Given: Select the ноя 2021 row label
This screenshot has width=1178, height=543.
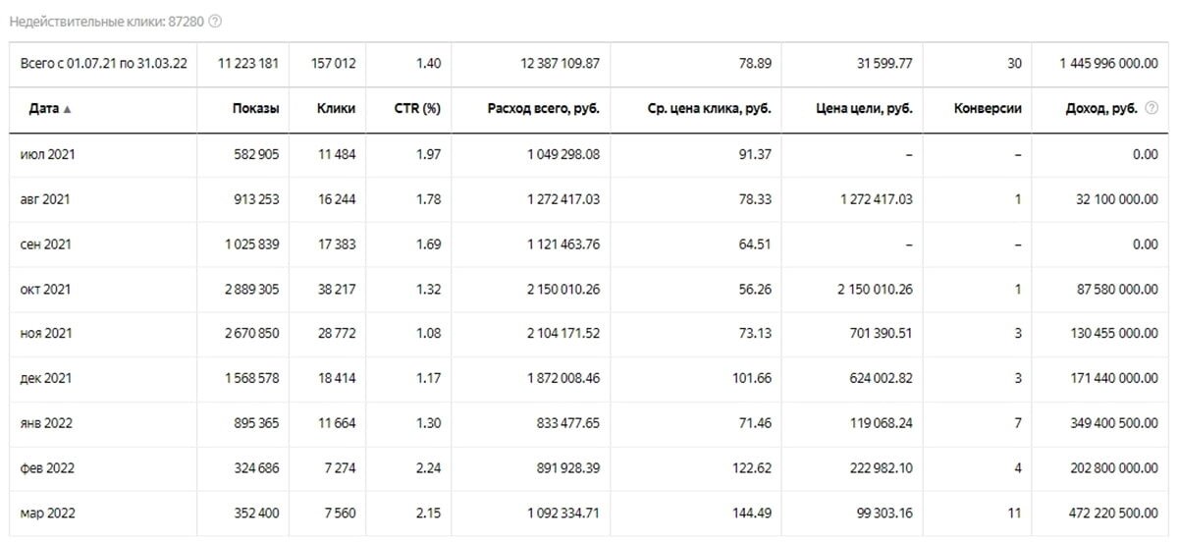Looking at the screenshot, I should click(45, 334).
